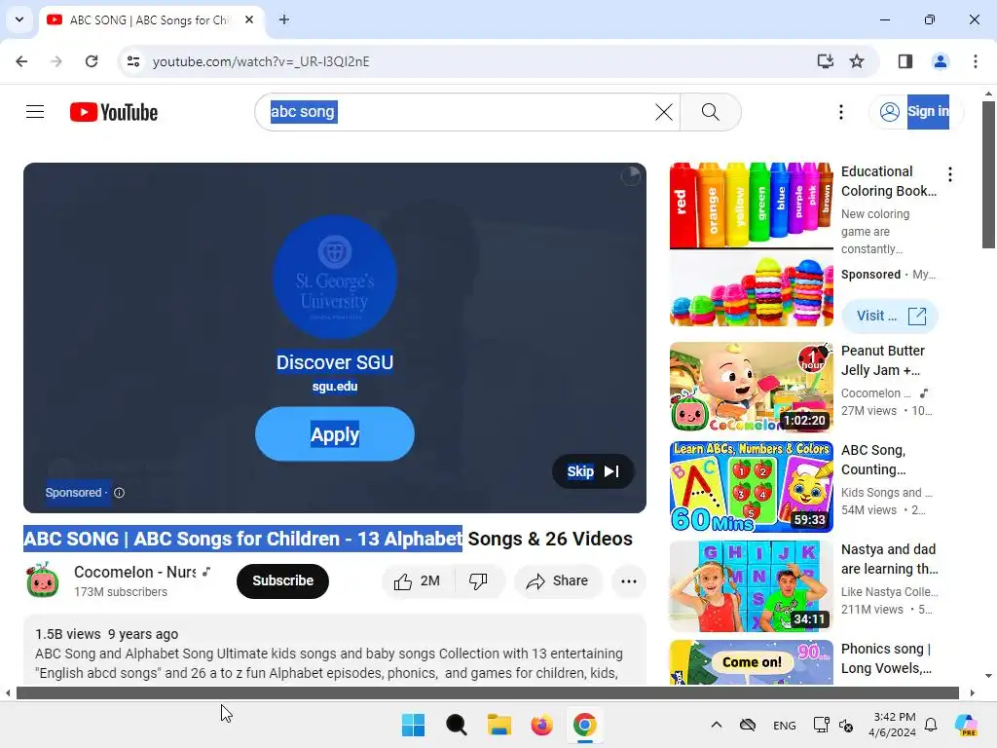Open Chrome three-dot menu

coord(975,61)
